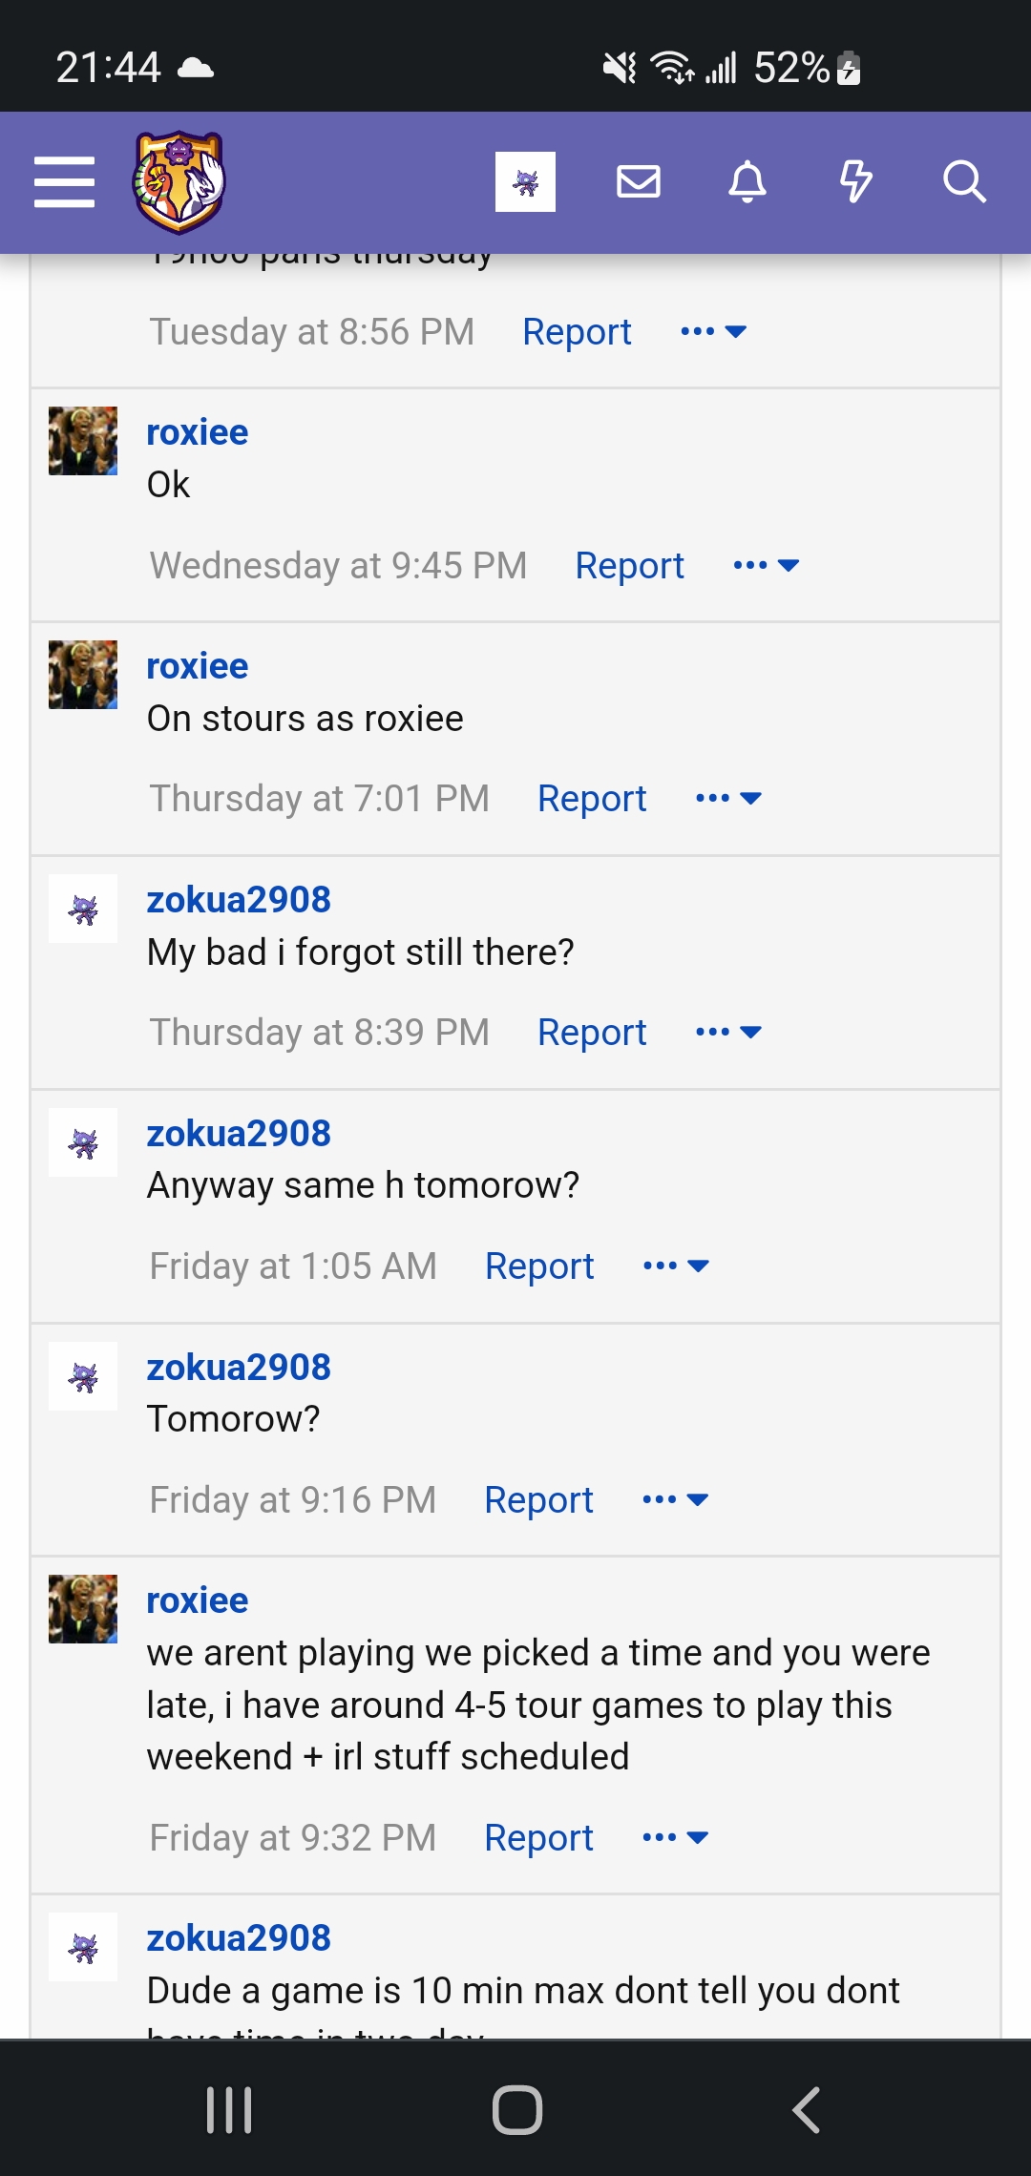Open the alerts bell icon

(x=747, y=181)
